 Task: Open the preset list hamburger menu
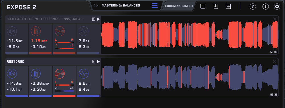155,5
